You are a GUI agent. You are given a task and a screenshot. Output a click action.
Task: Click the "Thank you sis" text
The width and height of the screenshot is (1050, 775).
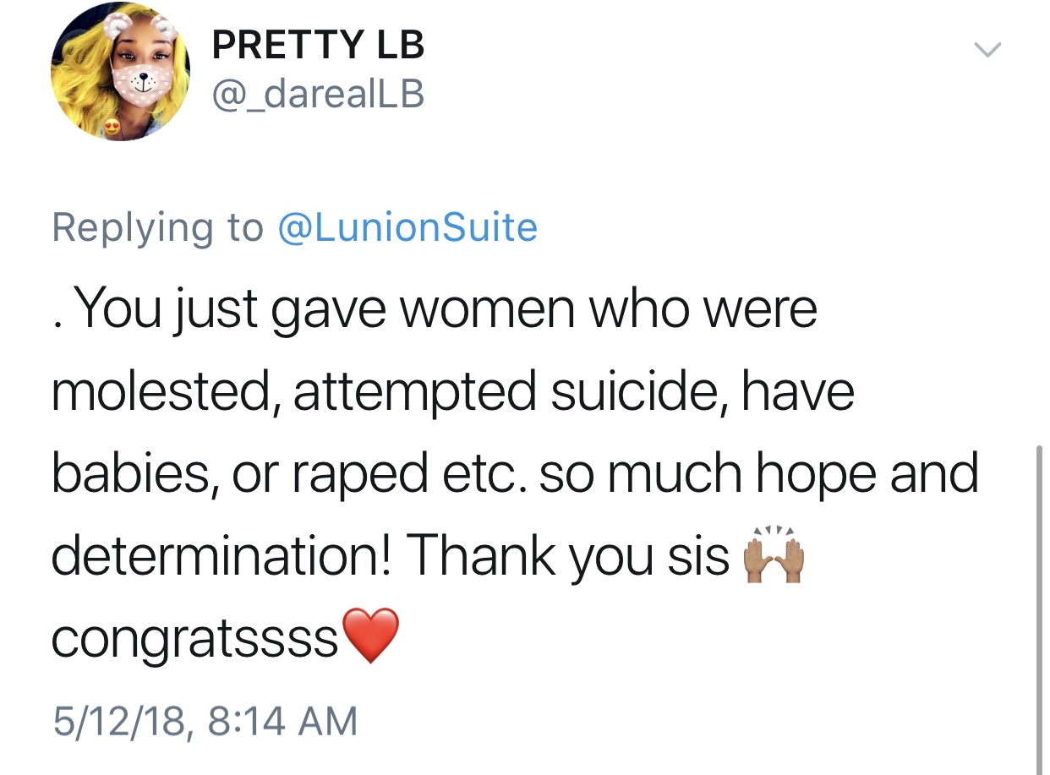tap(572, 557)
